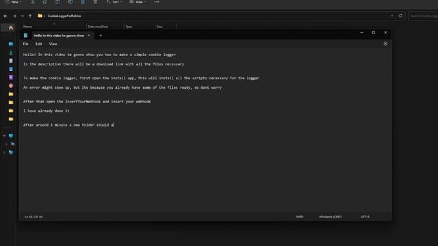Close the Notepad document tab
Screen dimensions: 438x246
(89, 36)
